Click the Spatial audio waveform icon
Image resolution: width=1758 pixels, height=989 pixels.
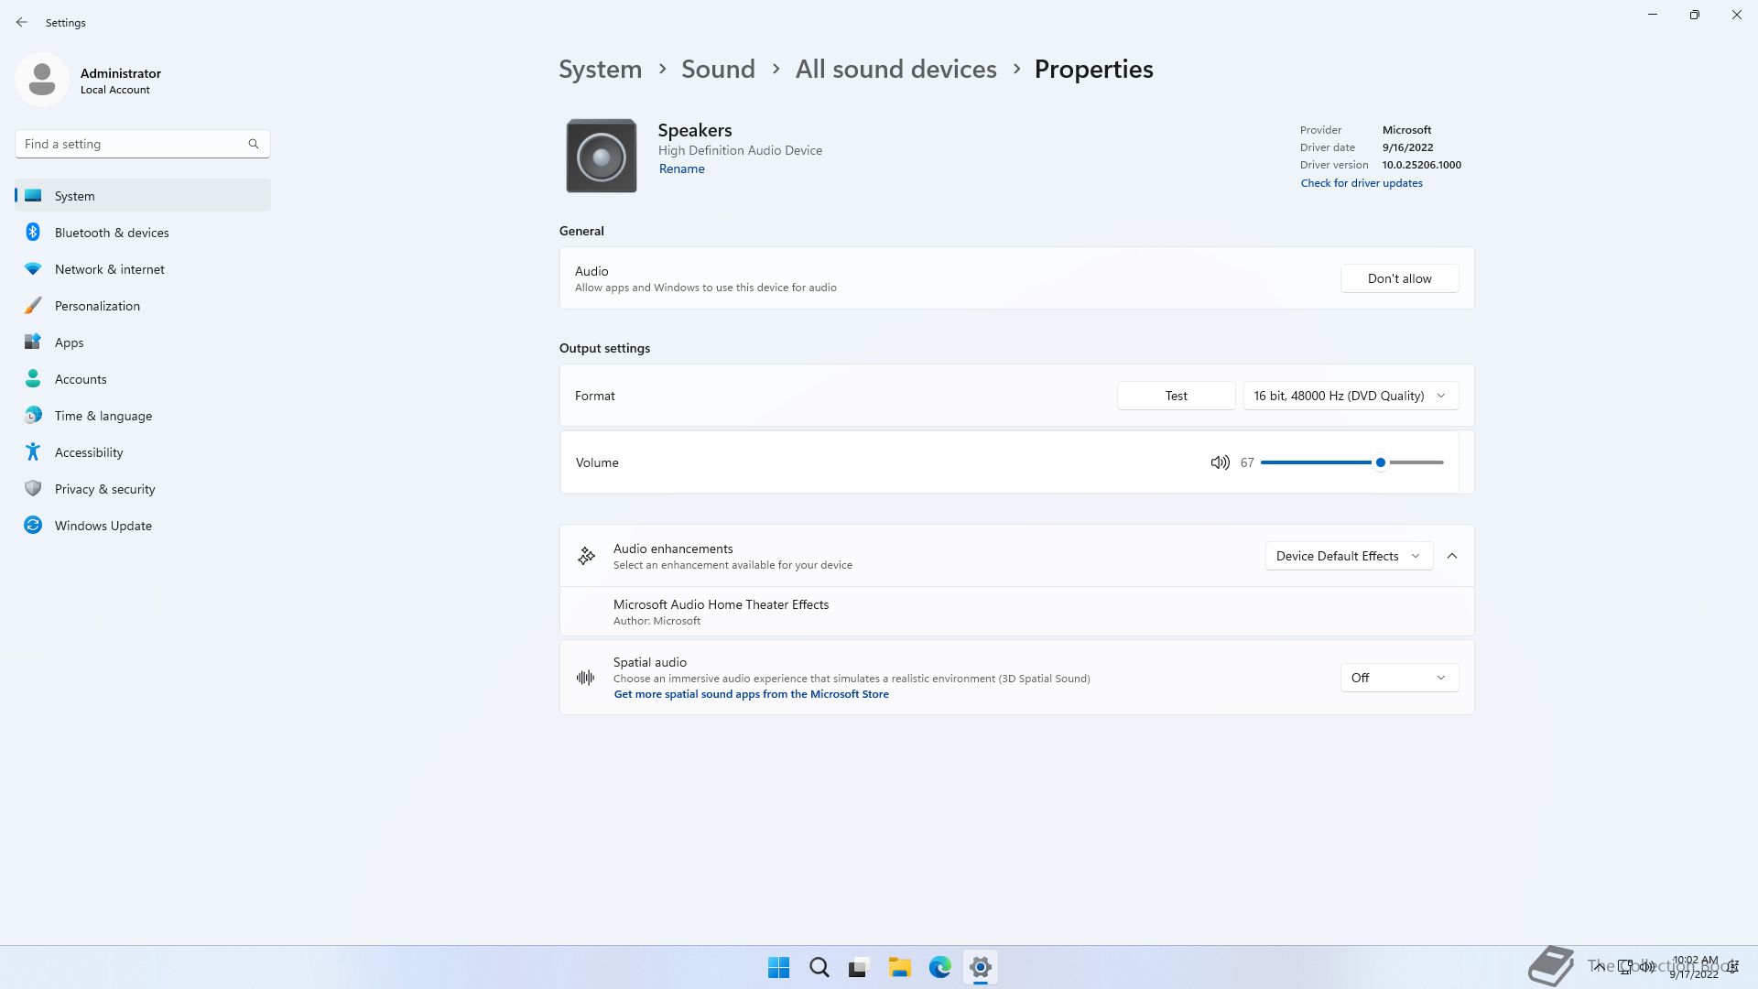tap(586, 678)
